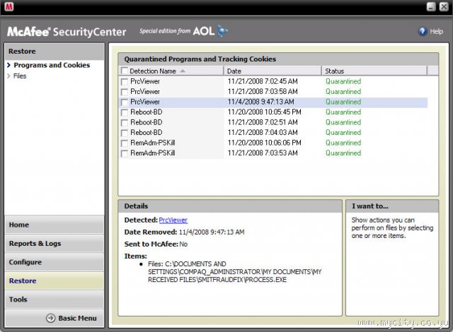Select row date 11/21/2008 7:02:51 AM
This screenshot has height=332, width=453.
coord(263,122)
